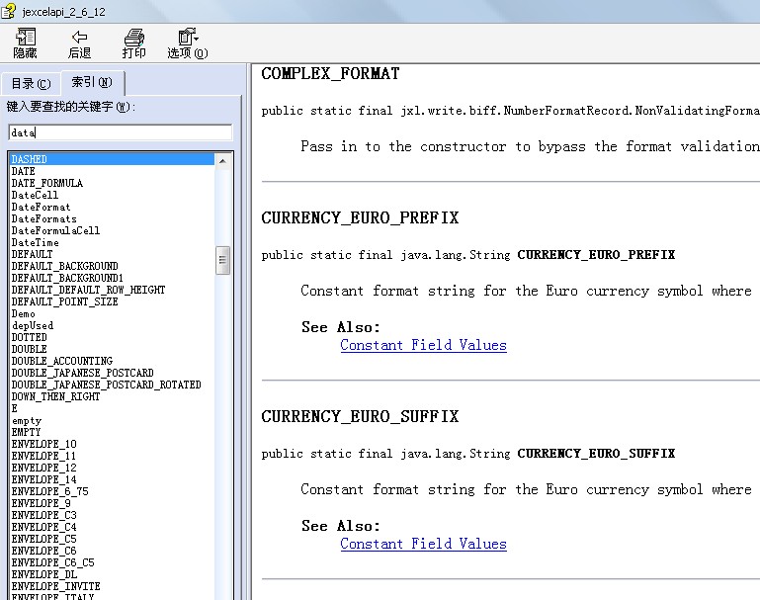This screenshot has height=600, width=760.
Task: Click the 打印 (Print) toolbar icon
Action: (133, 43)
